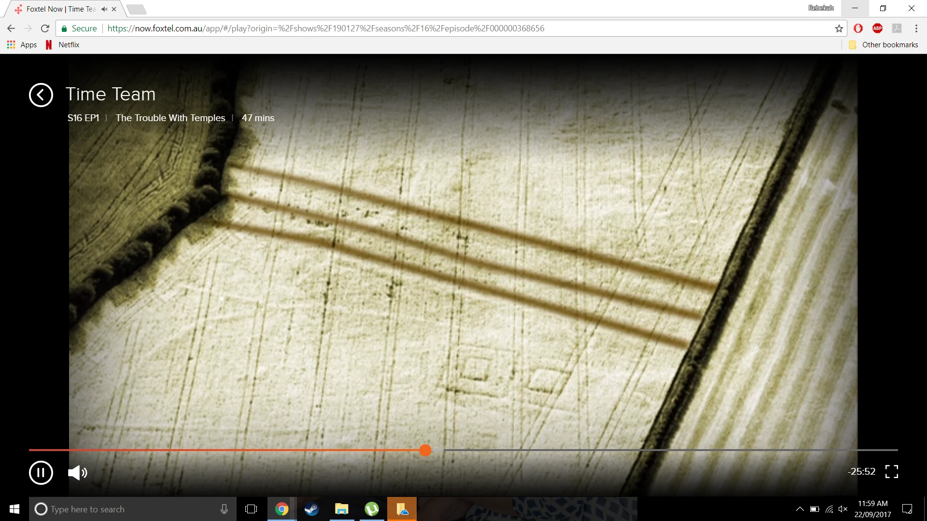
Task: Close the Foxtel Now tab
Action: pos(114,9)
